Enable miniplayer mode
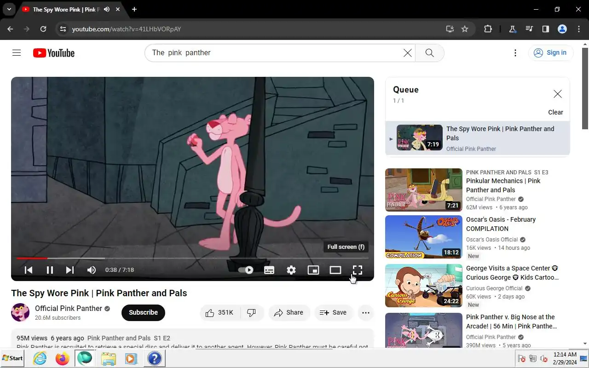The image size is (589, 368). (x=313, y=270)
